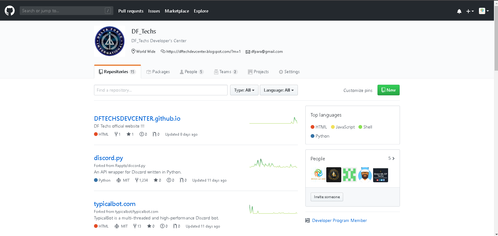
Task: Click the MIT license icon for typicalbot.com
Action: coord(117,226)
